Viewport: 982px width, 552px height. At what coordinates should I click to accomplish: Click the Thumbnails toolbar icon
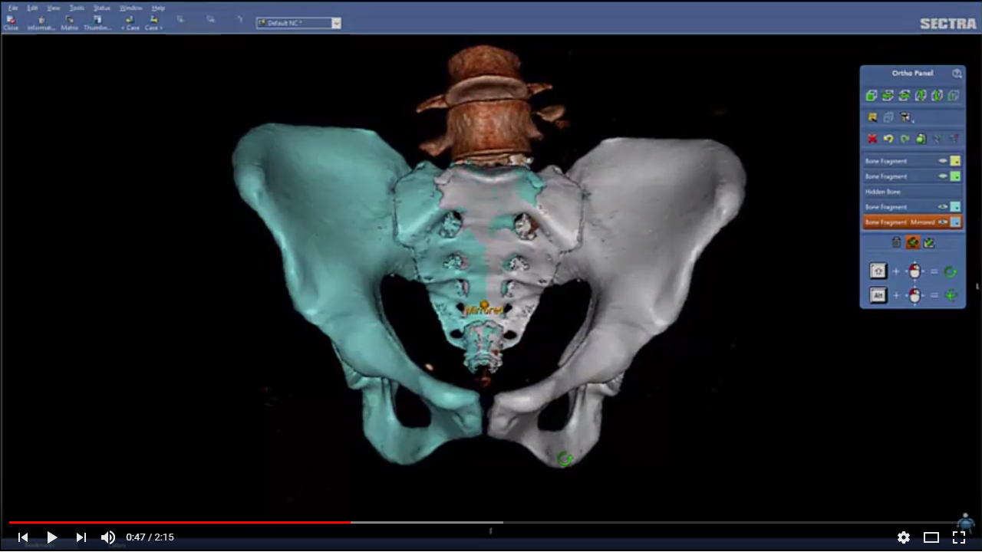pyautogui.click(x=97, y=21)
